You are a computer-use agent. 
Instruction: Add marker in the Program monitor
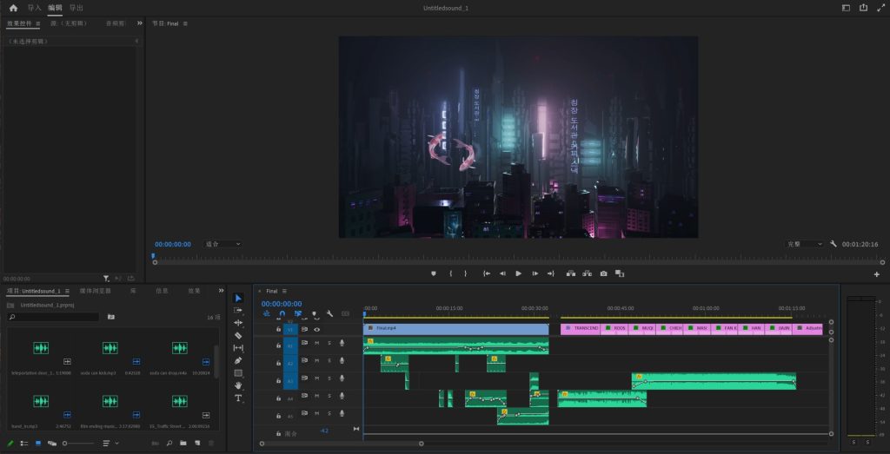[434, 273]
